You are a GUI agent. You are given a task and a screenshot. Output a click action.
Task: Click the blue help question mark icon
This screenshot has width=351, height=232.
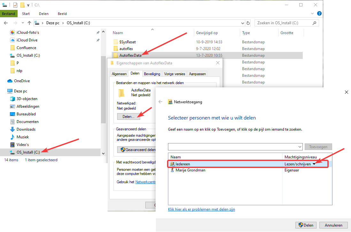coord(319,14)
